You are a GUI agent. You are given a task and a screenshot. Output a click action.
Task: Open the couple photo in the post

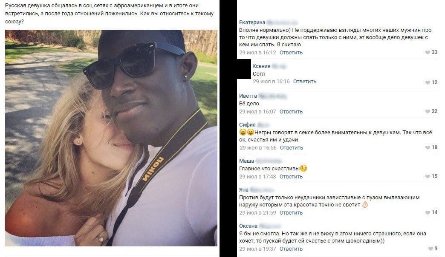111,138
